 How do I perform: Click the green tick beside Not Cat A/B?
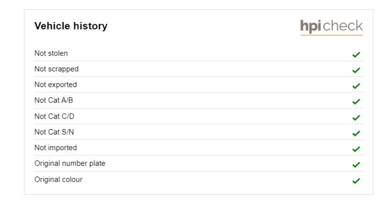coord(356,101)
